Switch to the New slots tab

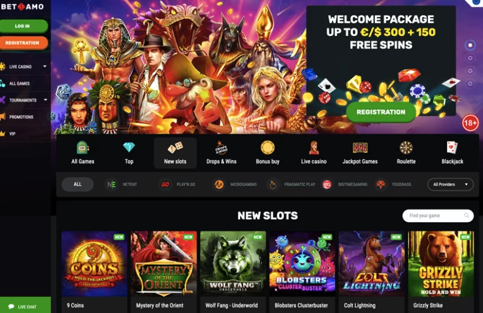coord(175,153)
